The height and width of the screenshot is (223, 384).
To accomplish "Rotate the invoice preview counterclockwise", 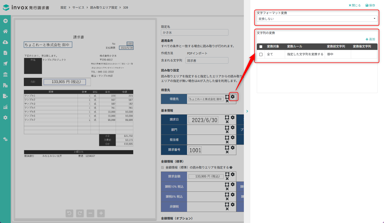I will coord(69,213).
